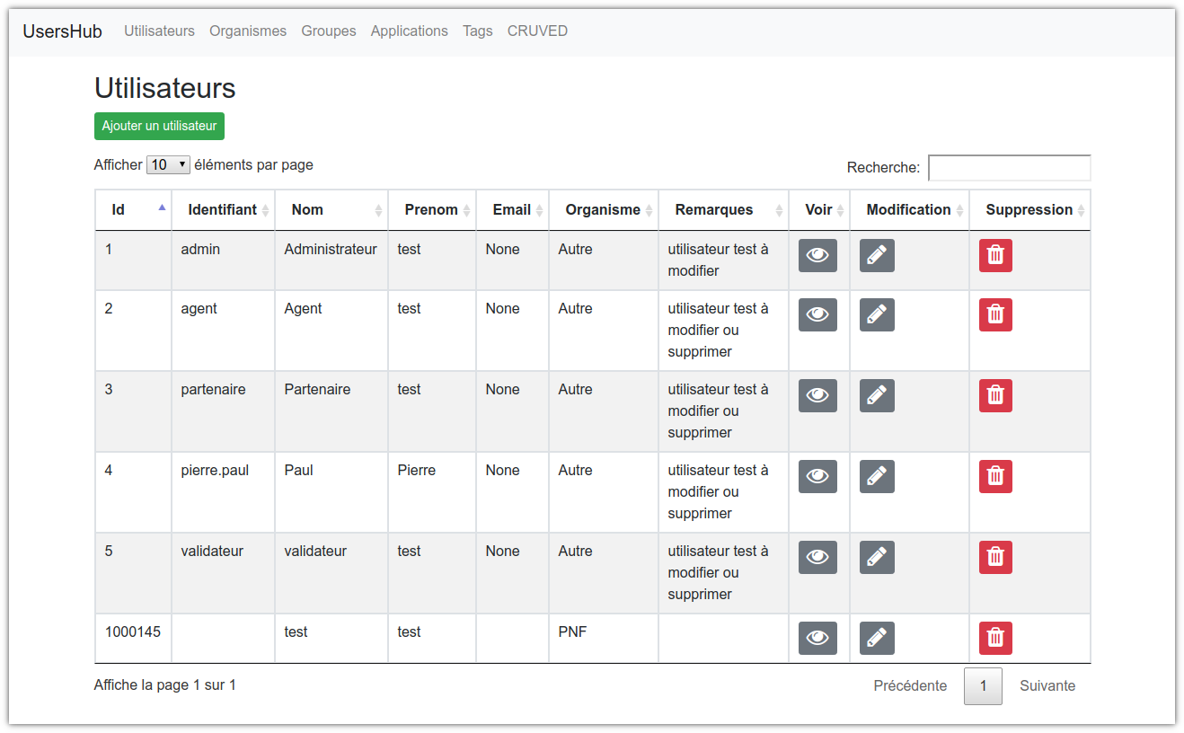This screenshot has width=1184, height=733.
Task: Sort table by Voir column
Action: [819, 210]
